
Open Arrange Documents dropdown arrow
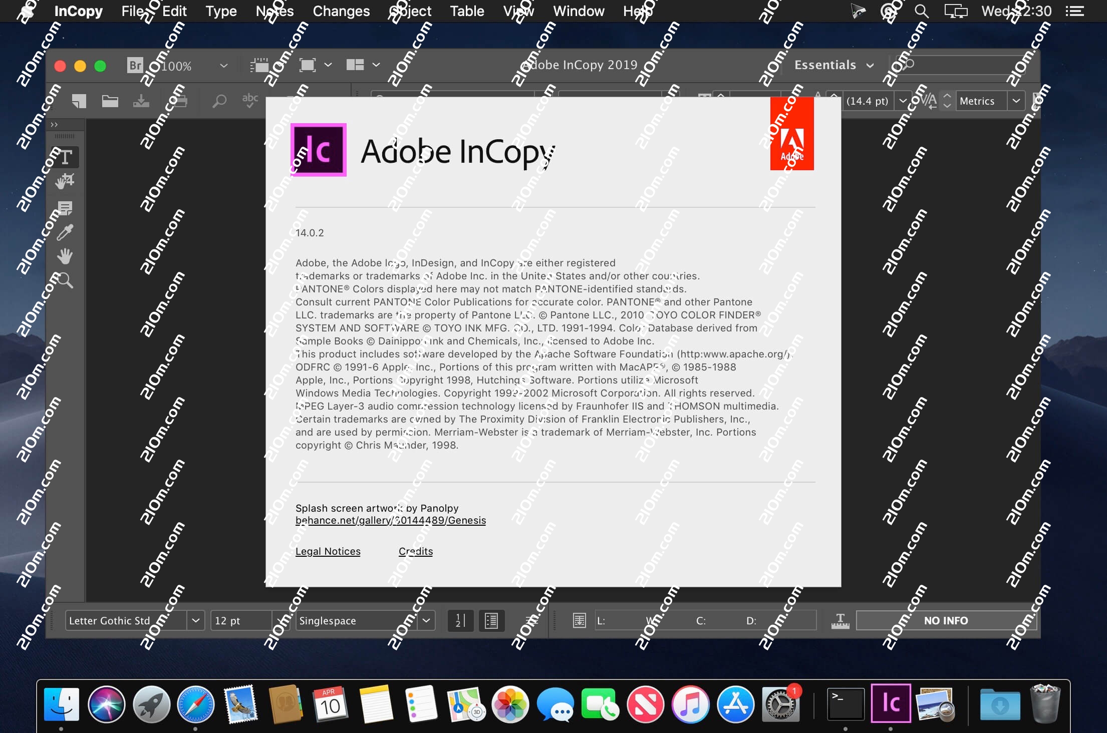376,65
